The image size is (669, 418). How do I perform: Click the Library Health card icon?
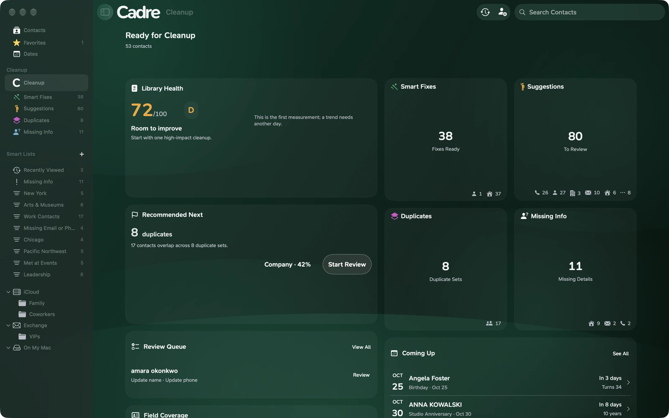point(135,88)
